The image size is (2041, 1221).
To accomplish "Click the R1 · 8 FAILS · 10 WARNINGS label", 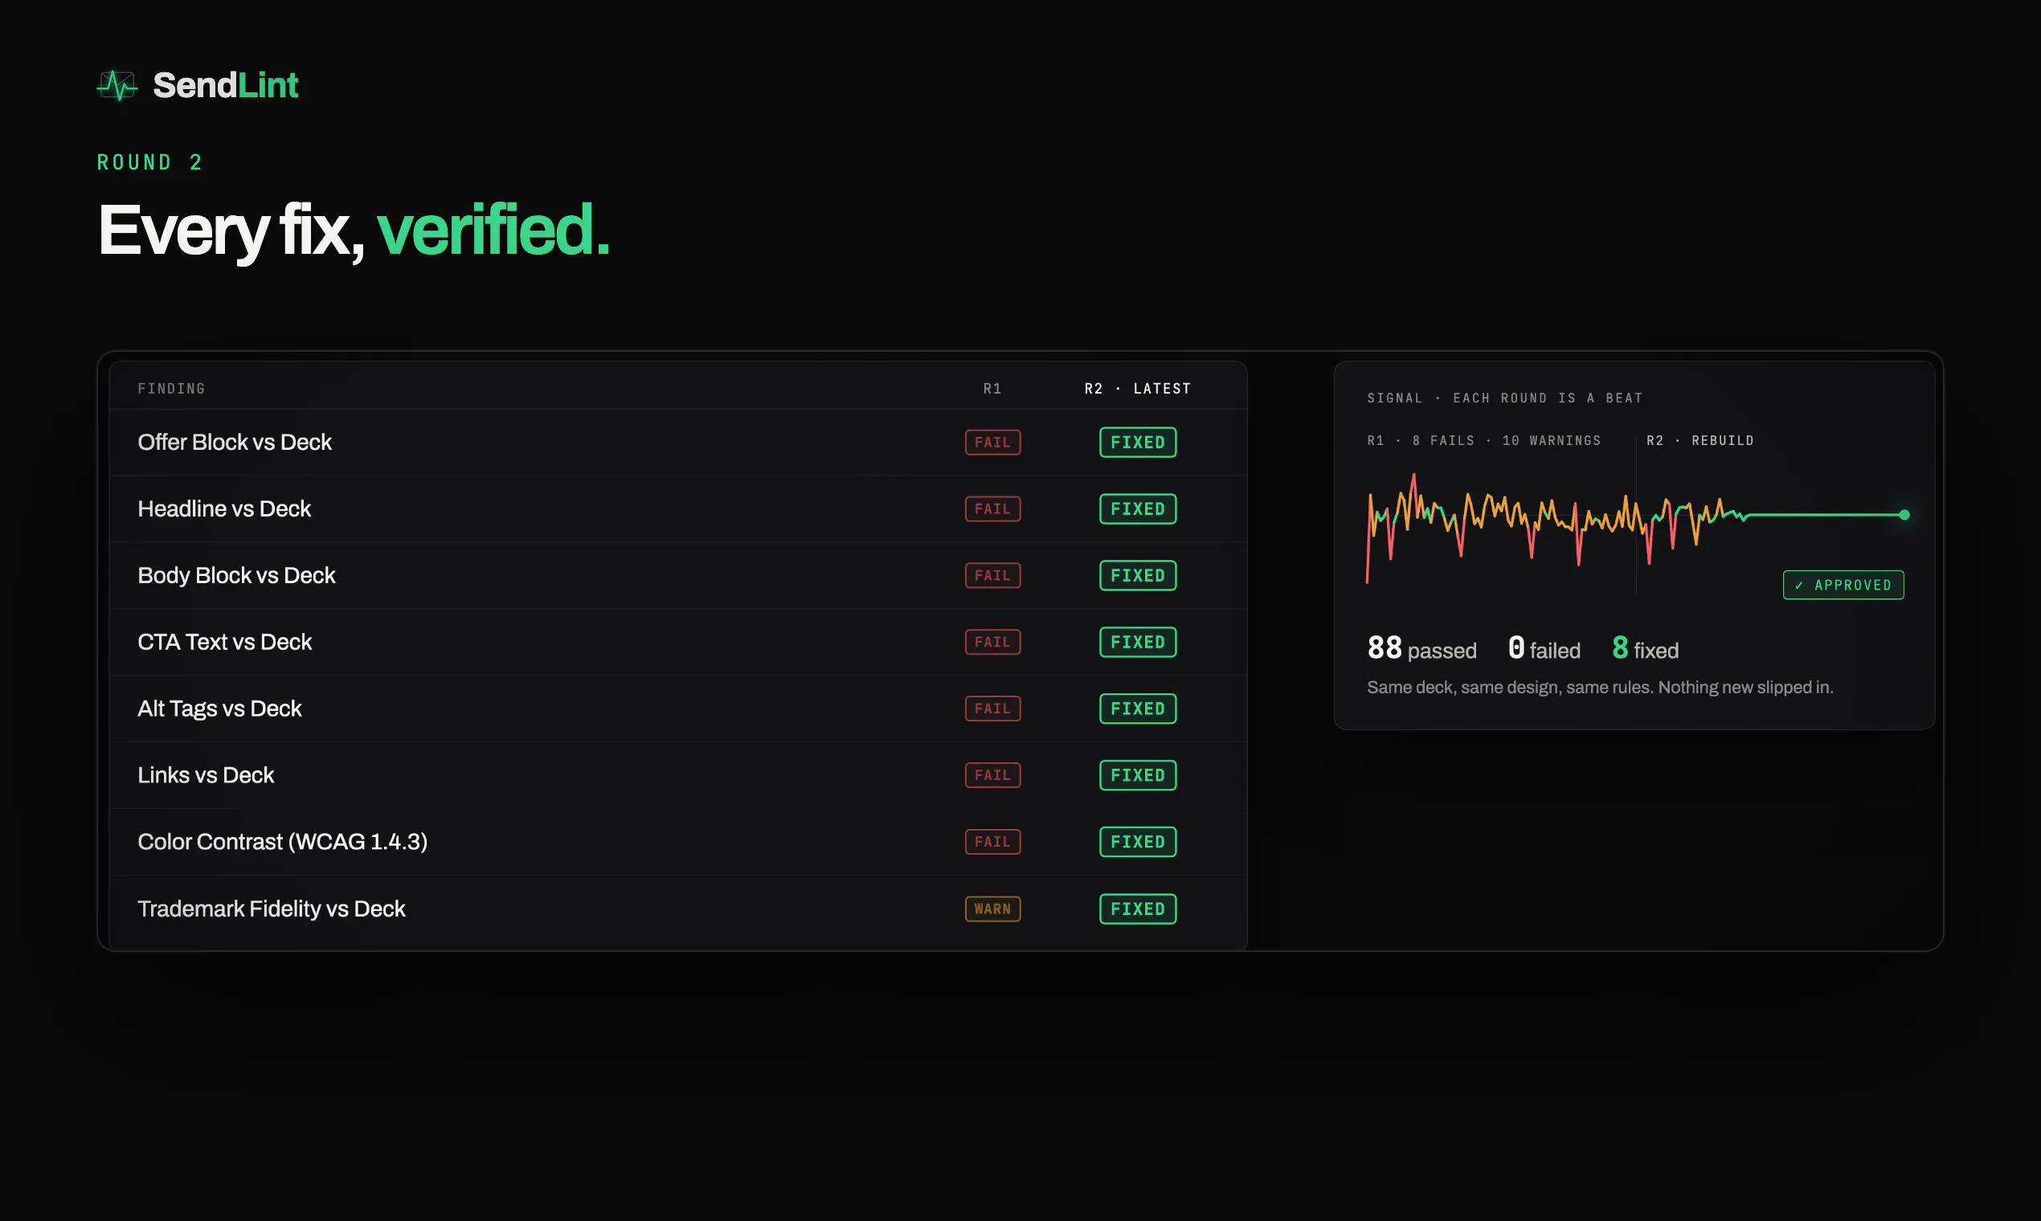I will (x=1484, y=441).
